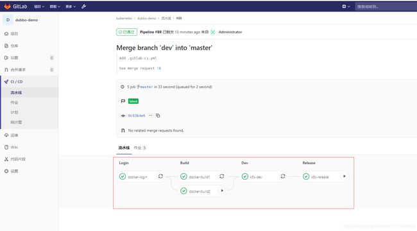
Task: Switch to Pipeline (流水线) tab
Action: coord(124,148)
